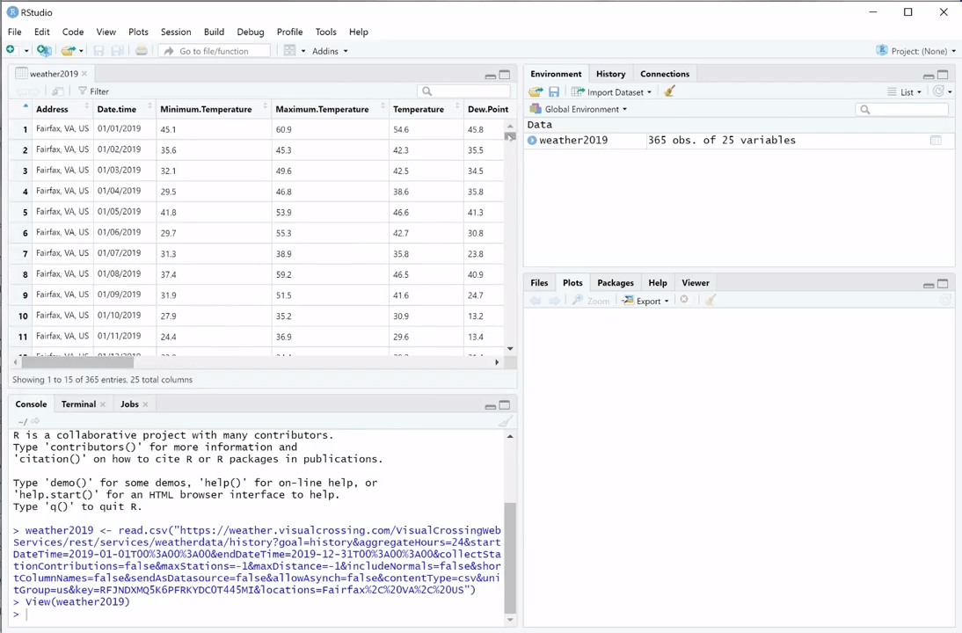The image size is (962, 633).
Task: Open the Session menu
Action: tap(175, 32)
